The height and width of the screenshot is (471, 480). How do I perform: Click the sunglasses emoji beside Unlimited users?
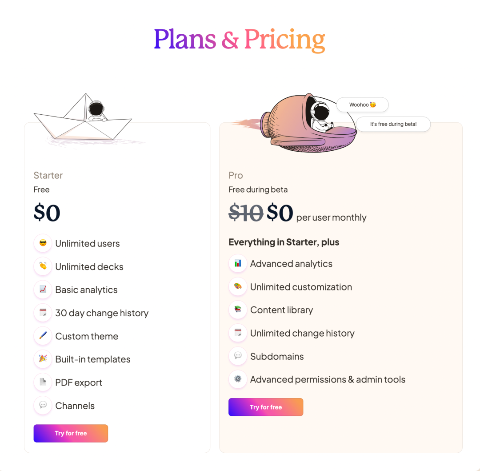pos(43,243)
